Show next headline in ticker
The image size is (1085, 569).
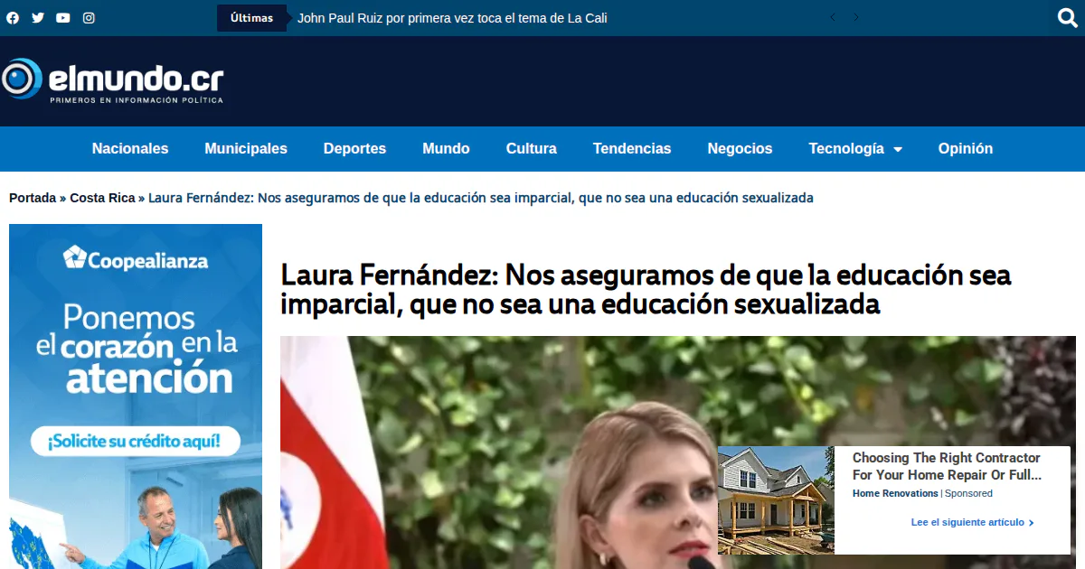pos(856,17)
